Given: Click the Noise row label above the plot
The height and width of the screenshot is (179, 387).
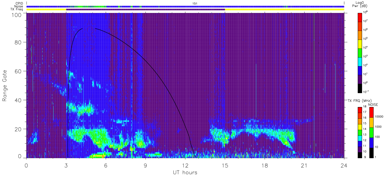Looking at the screenshot, I should click(19, 6).
